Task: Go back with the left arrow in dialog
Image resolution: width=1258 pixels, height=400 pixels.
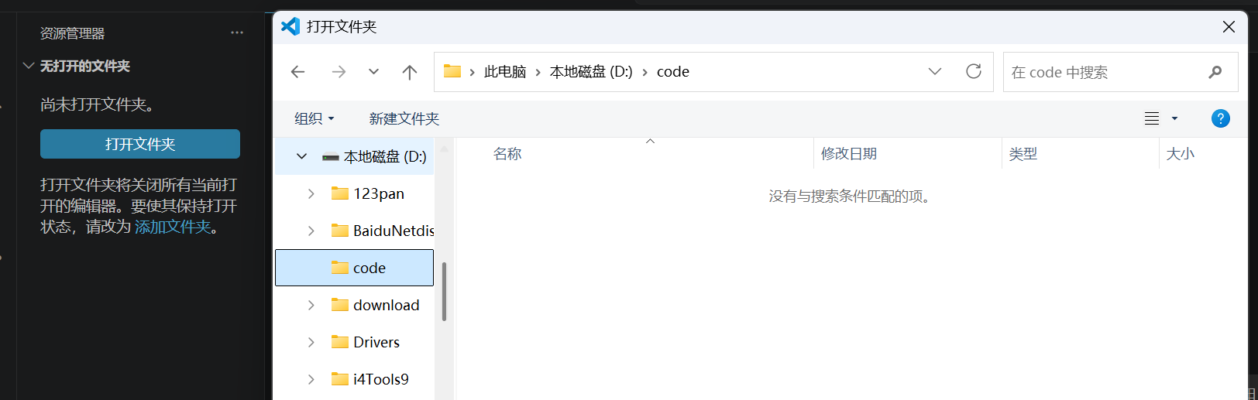Action: (297, 72)
